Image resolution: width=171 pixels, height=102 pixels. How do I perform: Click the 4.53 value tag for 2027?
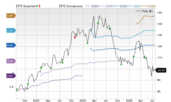point(11,30)
